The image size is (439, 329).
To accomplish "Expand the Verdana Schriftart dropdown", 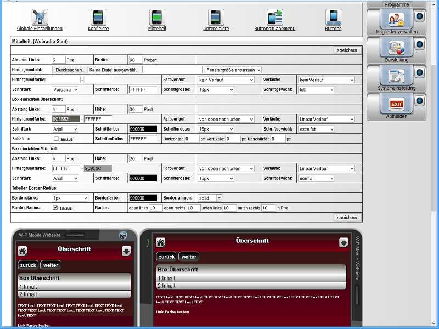I will [65, 89].
